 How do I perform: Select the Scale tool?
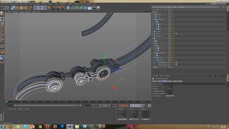(x=21, y=8)
